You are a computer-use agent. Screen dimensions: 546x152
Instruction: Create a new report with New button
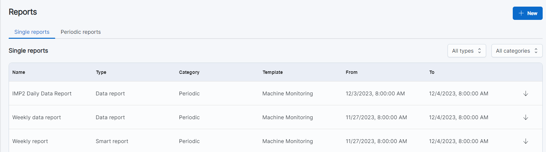[x=527, y=13]
